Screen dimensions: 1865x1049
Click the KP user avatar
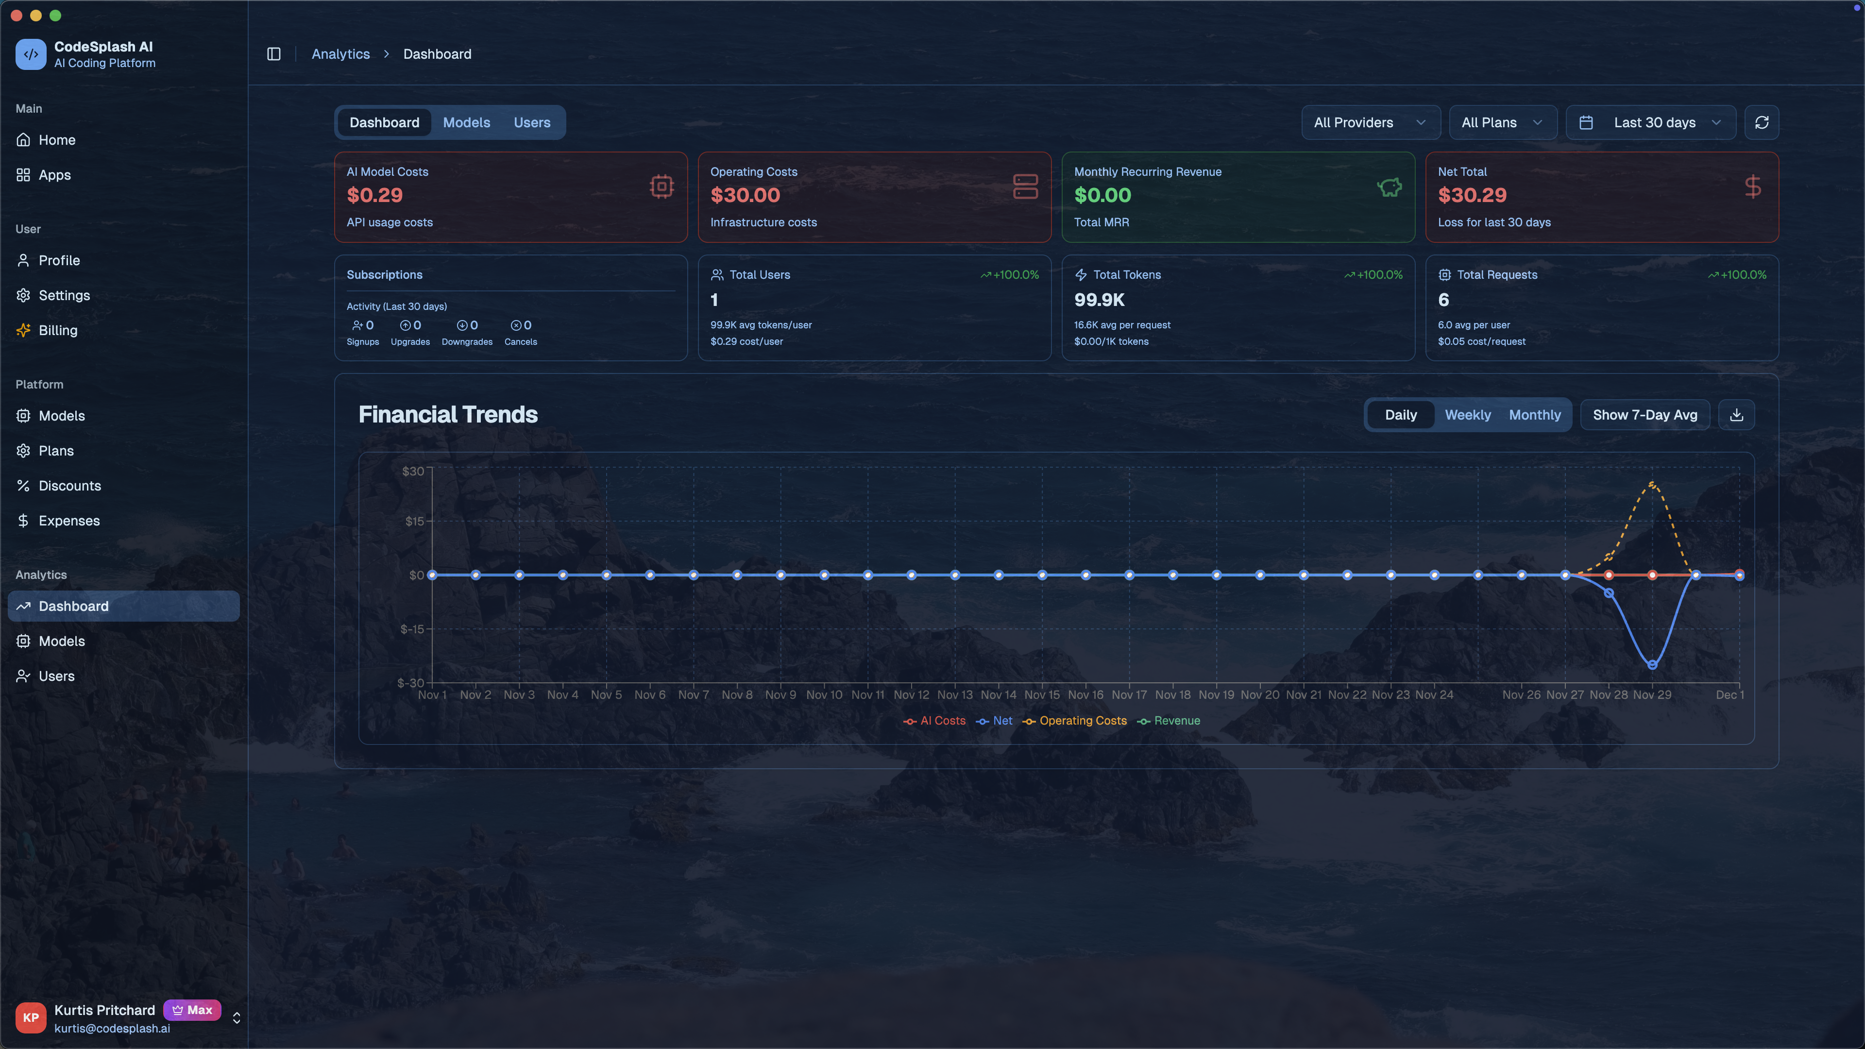(x=31, y=1017)
